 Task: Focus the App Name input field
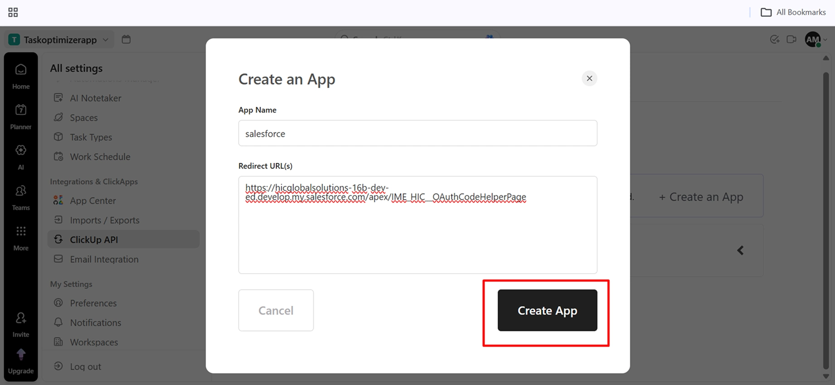coord(417,133)
